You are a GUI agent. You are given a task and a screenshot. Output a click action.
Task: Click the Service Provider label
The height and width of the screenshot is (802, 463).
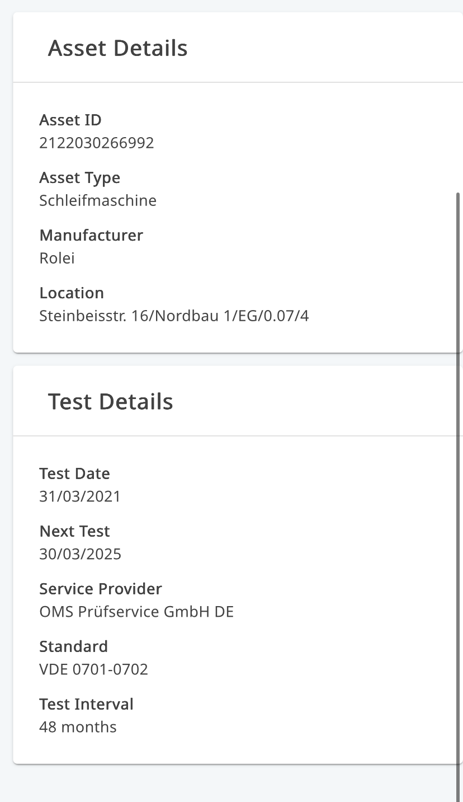(101, 589)
